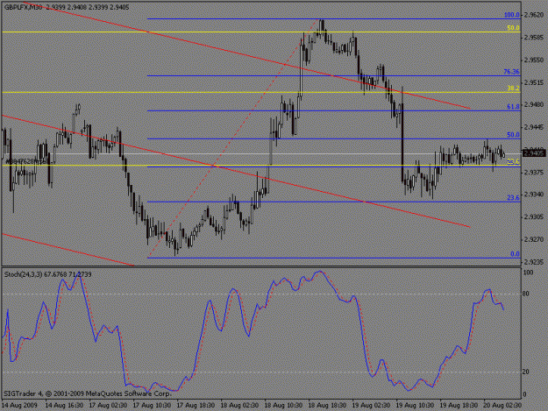The width and height of the screenshot is (548, 411).
Task: Click price 2.9235 on the price axis
Action: click(534, 262)
